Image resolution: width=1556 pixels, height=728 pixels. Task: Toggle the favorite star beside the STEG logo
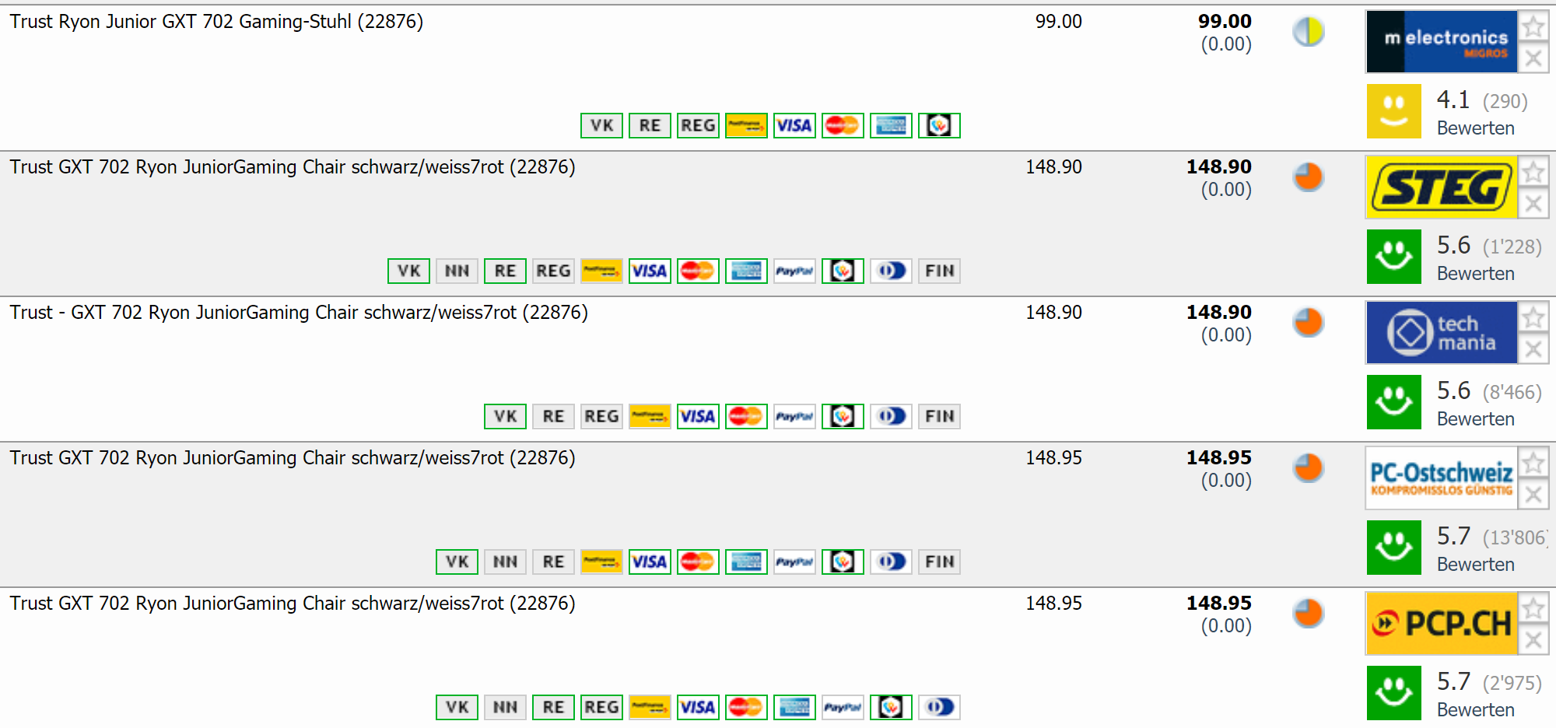(x=1533, y=173)
